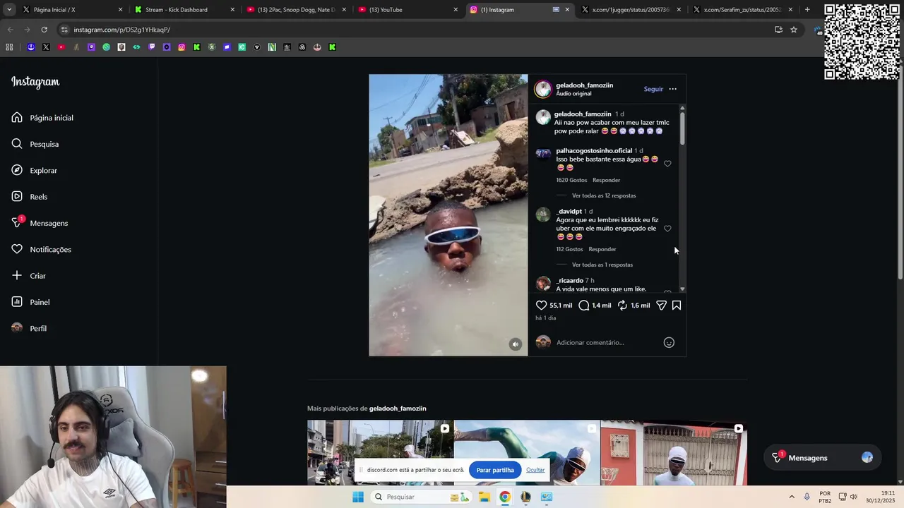
Task: Click Criar plus icon in sidebar
Action: click(x=17, y=276)
